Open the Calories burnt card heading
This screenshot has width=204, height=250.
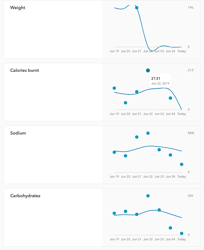(x=25, y=70)
